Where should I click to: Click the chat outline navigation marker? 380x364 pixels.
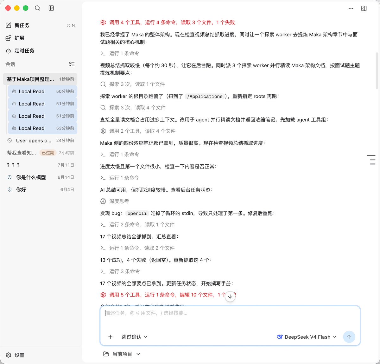pos(371,160)
